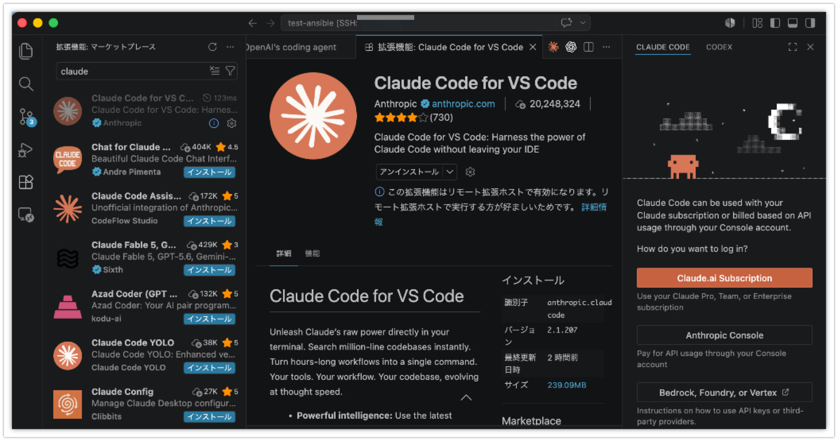Switch to the CLAUDE CODE panel tab
This screenshot has height=441, width=838.
tap(663, 47)
